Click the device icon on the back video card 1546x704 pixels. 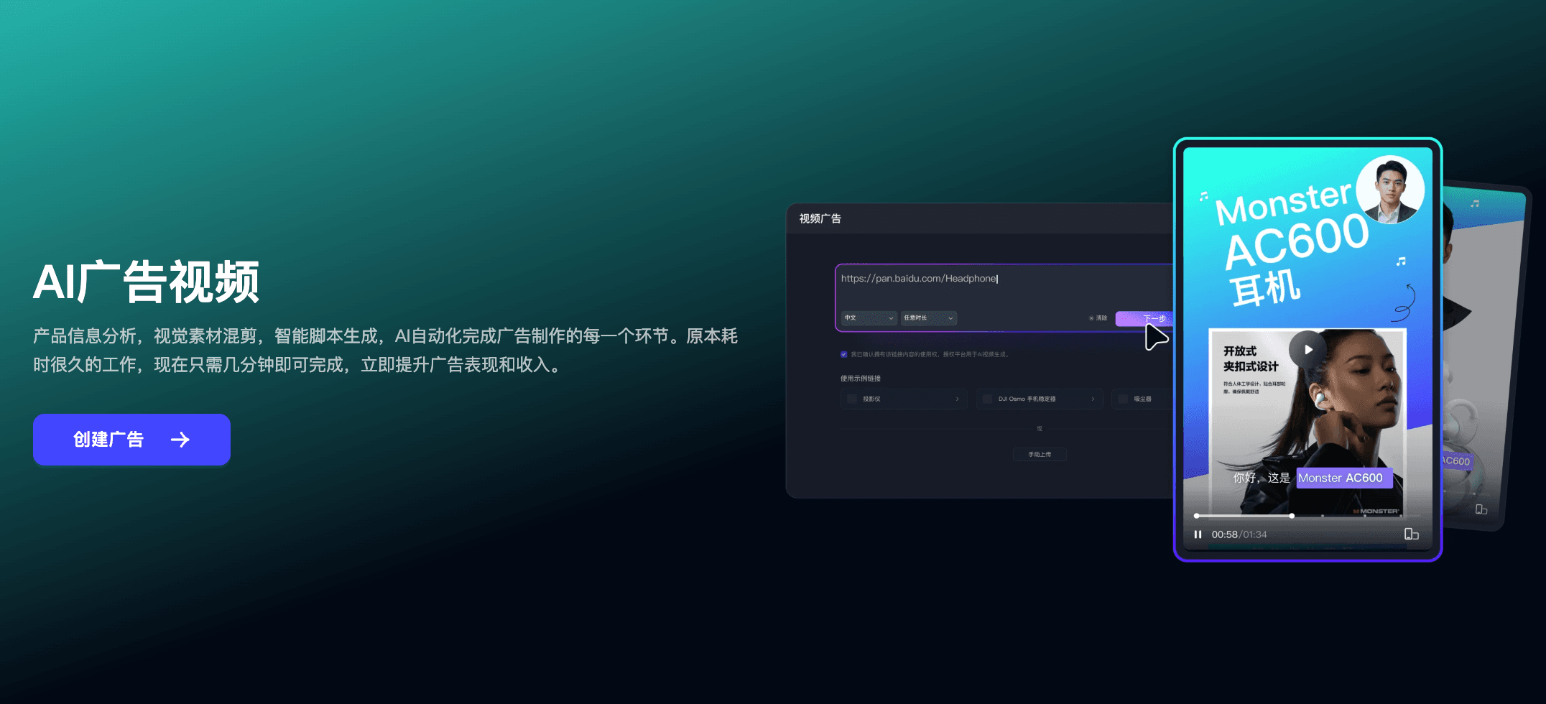tap(1481, 509)
